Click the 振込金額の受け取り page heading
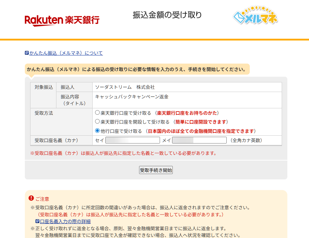Image resolution: width=309 pixels, height=238 pixels. pos(167,15)
